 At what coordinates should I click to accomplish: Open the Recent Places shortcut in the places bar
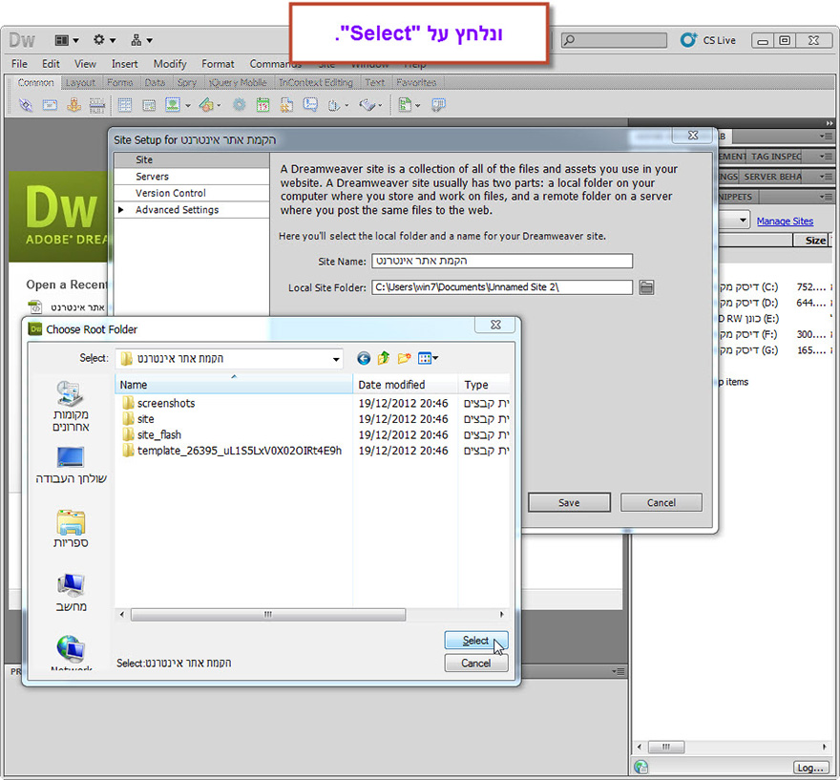(71, 406)
